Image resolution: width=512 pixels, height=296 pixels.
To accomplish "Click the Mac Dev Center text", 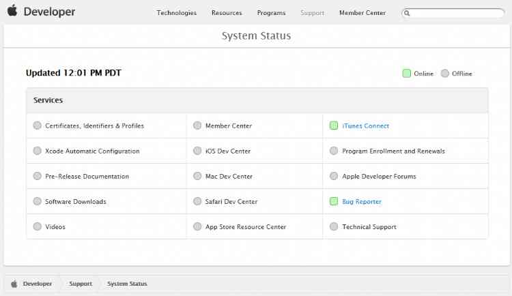I will click(x=229, y=176).
